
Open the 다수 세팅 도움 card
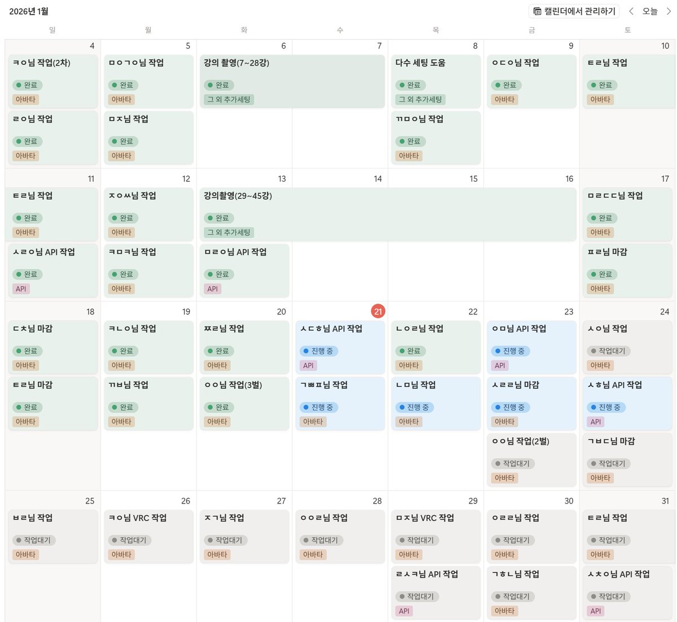436,81
